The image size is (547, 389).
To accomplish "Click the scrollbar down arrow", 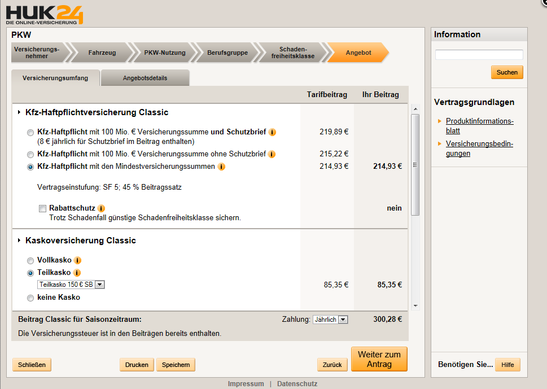I will [x=415, y=305].
